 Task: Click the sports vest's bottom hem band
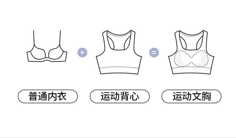119,71
